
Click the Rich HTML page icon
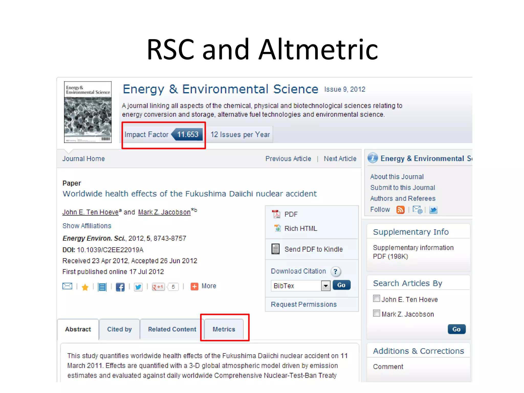(x=277, y=228)
